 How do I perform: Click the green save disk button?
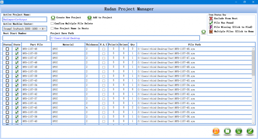point(239,131)
